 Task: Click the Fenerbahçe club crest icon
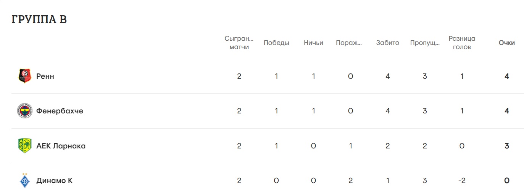(24, 111)
